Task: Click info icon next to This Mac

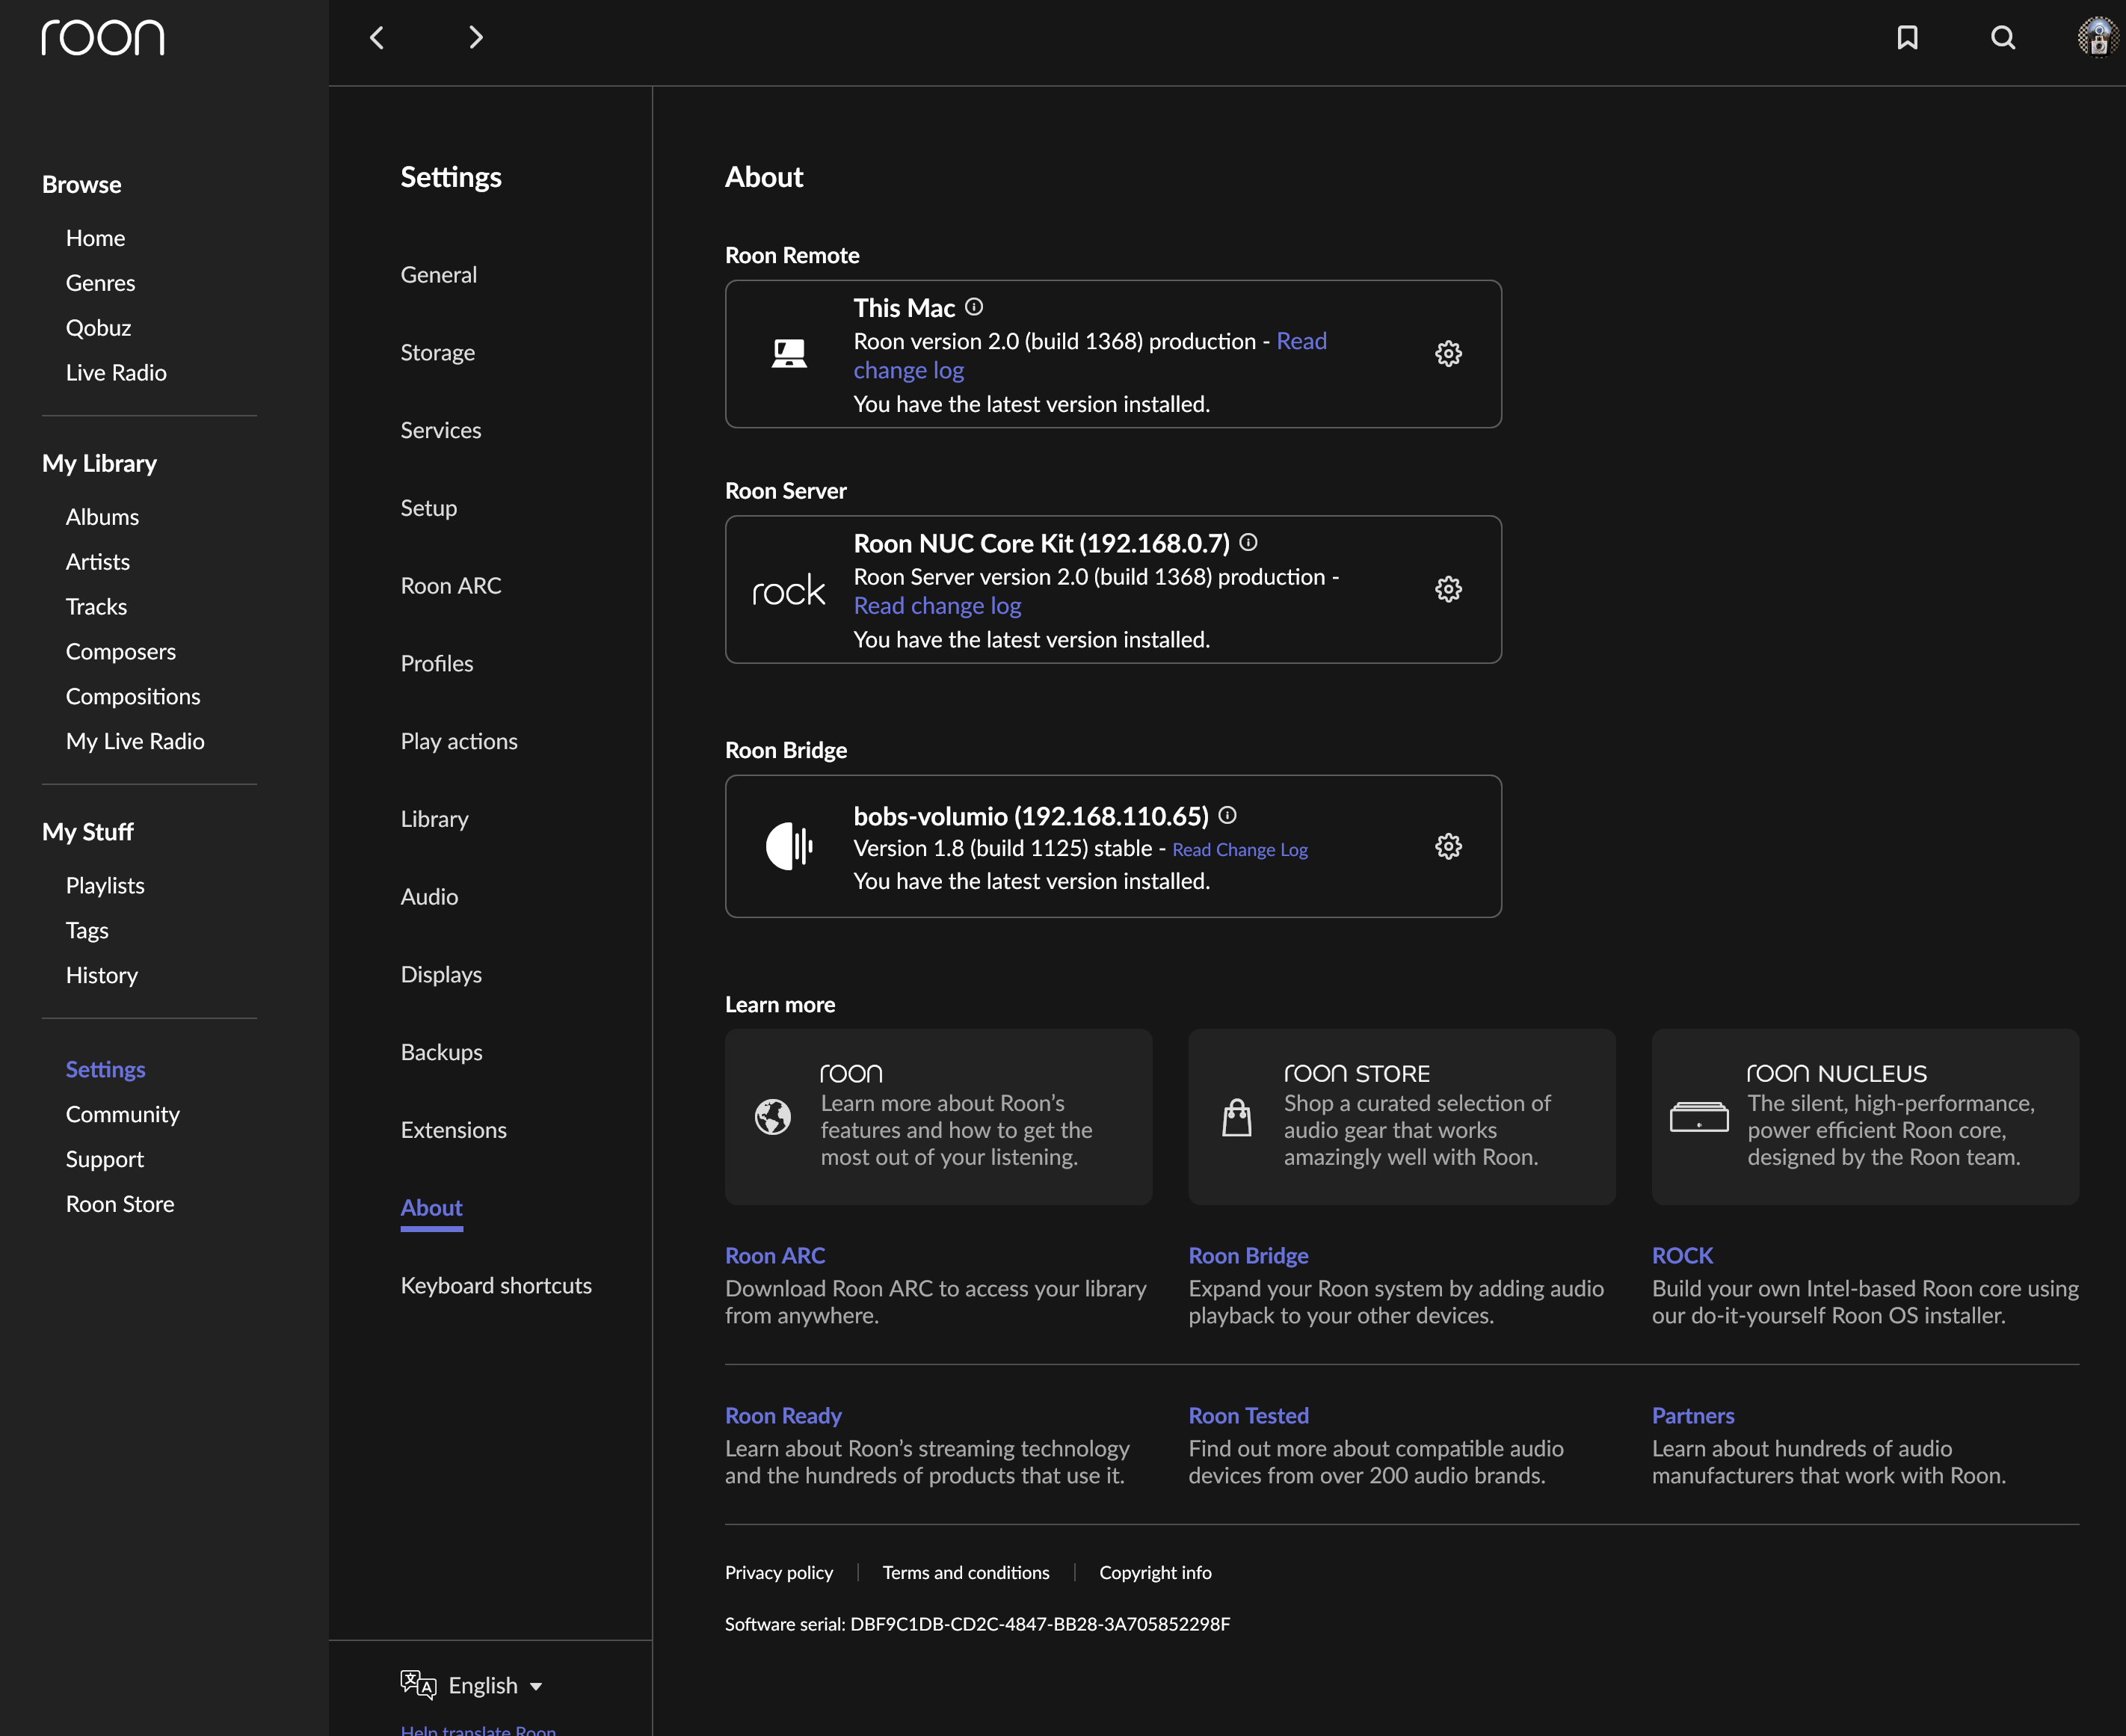Action: click(x=974, y=307)
